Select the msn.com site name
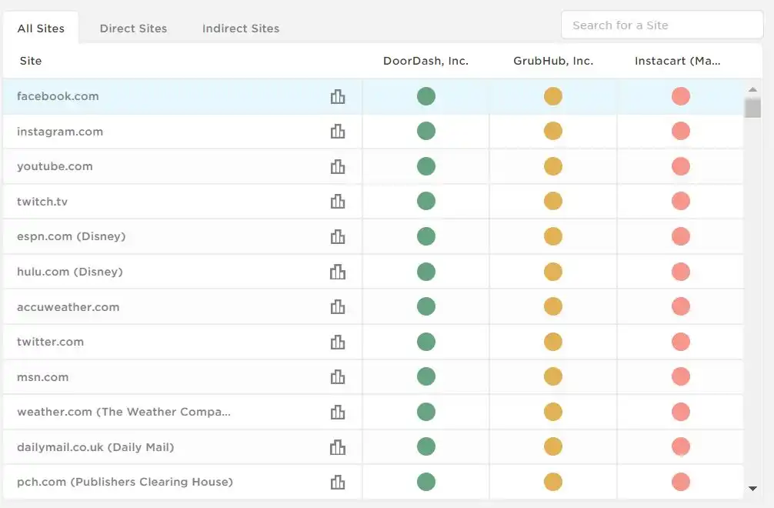The image size is (774, 508). (x=42, y=377)
